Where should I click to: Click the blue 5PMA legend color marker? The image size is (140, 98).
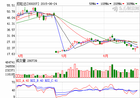[x=97, y=4]
